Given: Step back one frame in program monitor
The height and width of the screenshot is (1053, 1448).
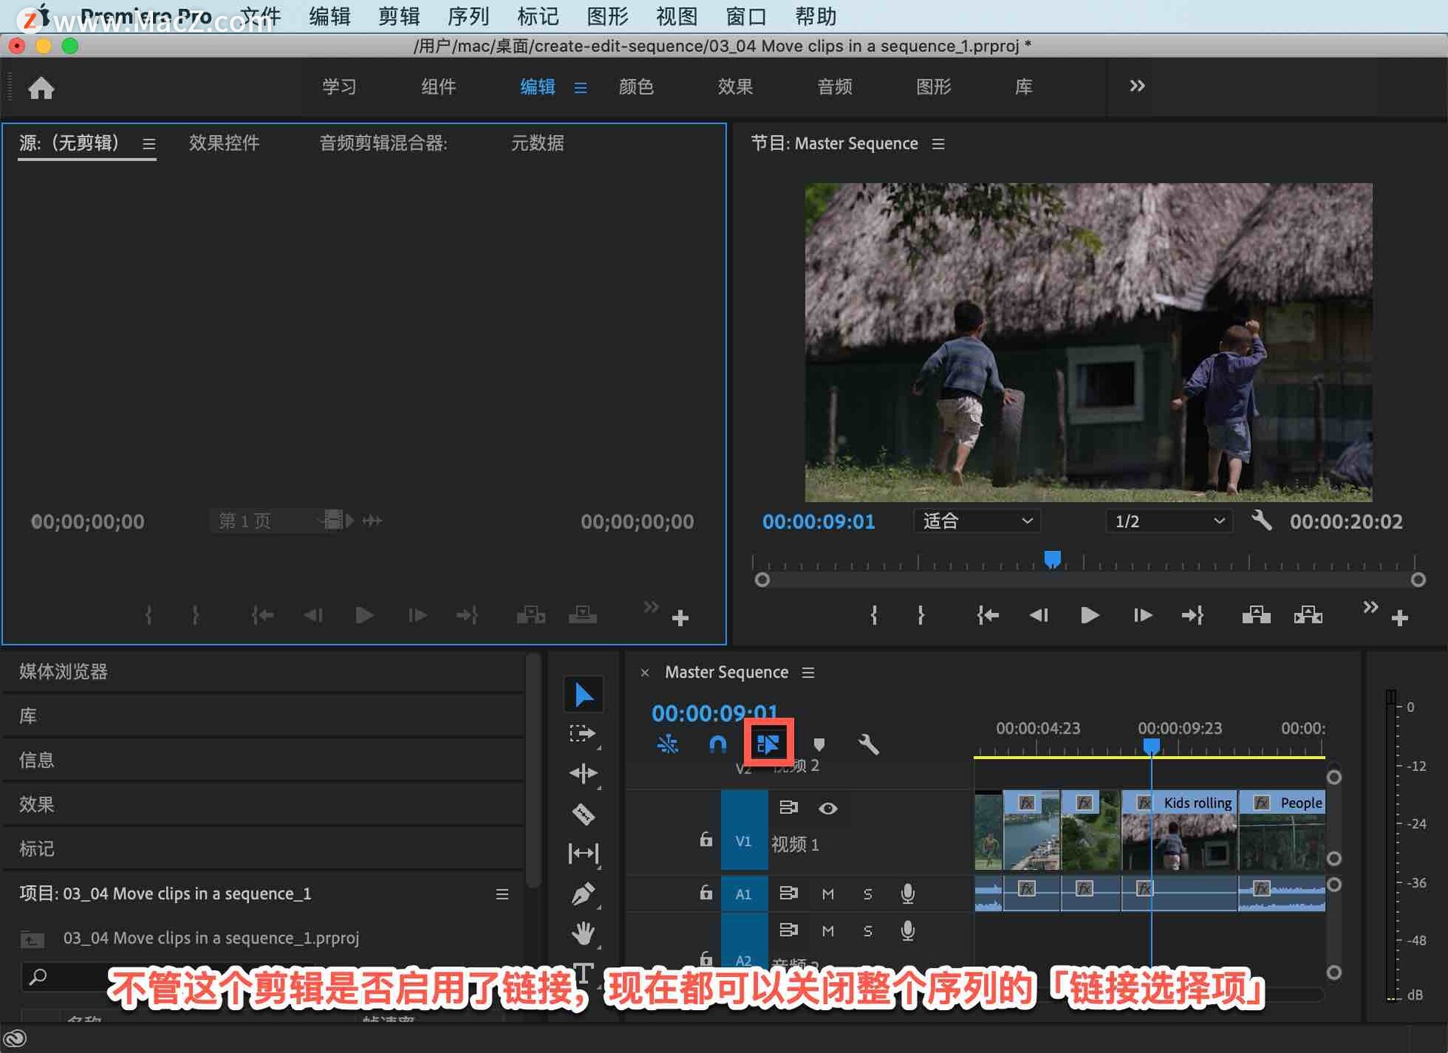Looking at the screenshot, I should (x=1038, y=616).
